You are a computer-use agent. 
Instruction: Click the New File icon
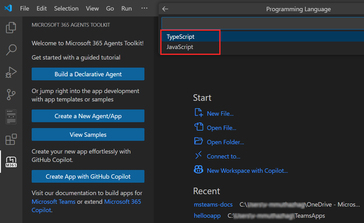(x=198, y=112)
